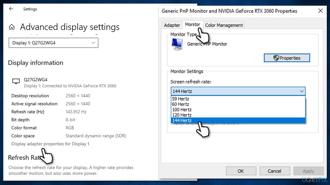Open Display adapter properties for Display 1

tap(50, 144)
